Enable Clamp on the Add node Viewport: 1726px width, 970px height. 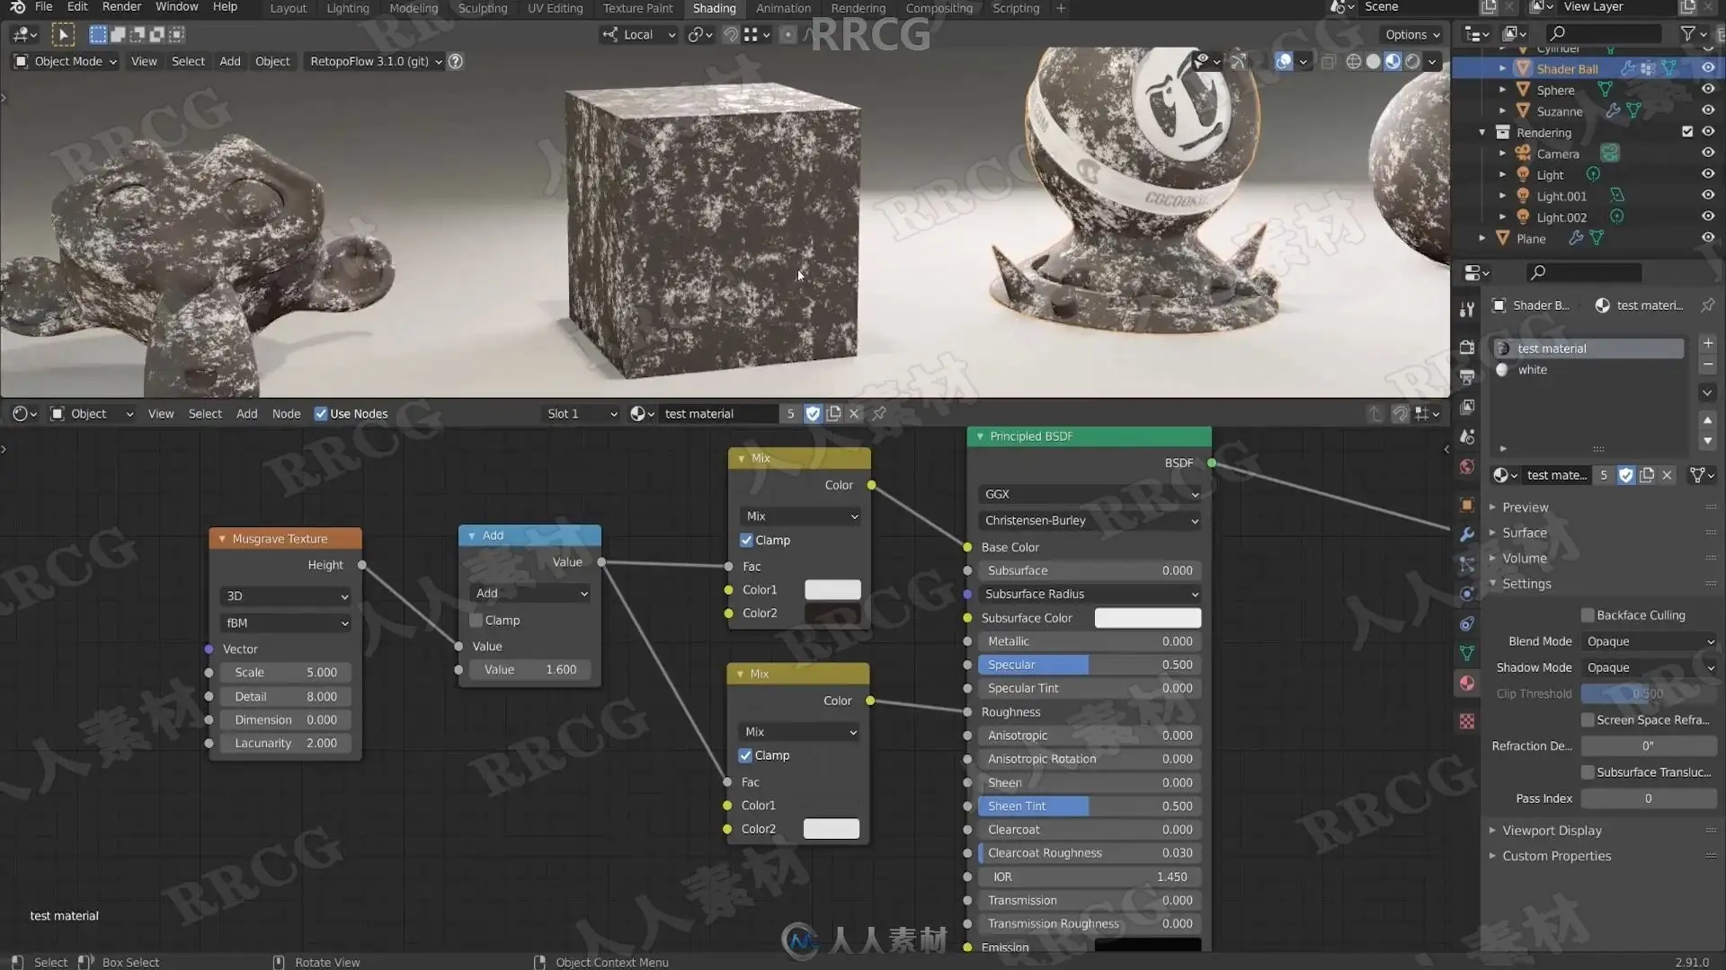point(476,621)
